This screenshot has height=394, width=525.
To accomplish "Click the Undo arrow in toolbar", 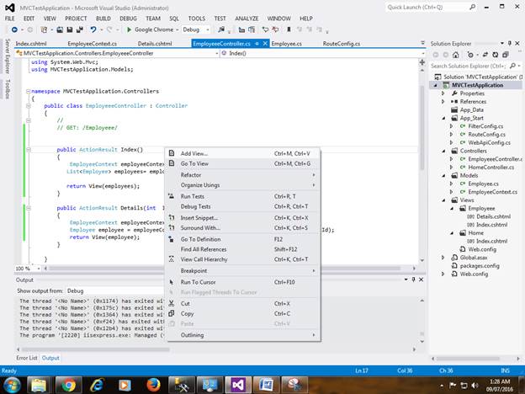I will coord(92,29).
